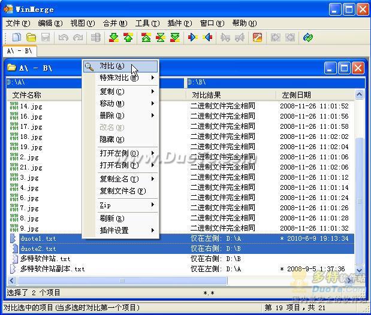Click the Undo toolbar icon
This screenshot has height=315, width=371.
pos(63,37)
